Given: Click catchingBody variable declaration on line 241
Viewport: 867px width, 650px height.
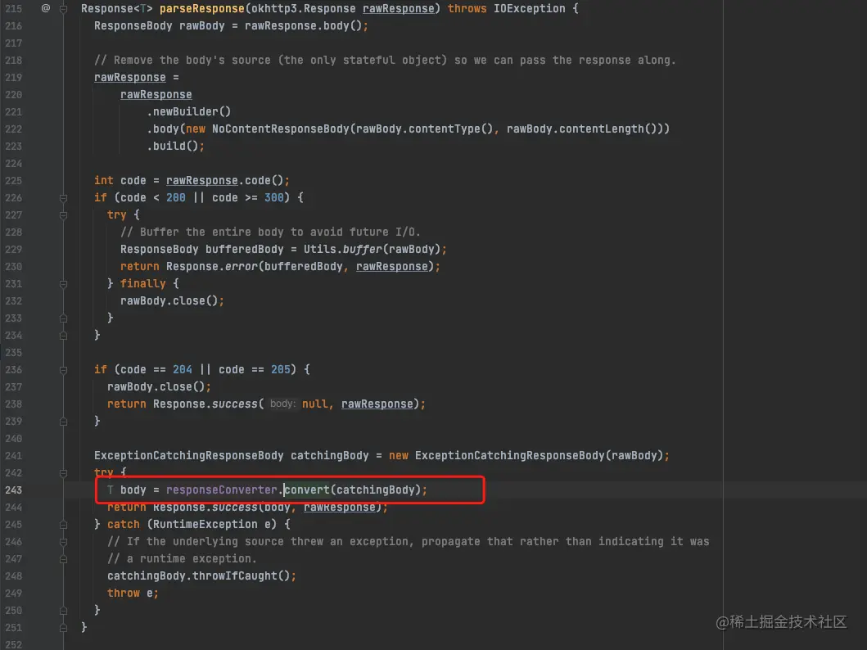Looking at the screenshot, I should tap(330, 456).
